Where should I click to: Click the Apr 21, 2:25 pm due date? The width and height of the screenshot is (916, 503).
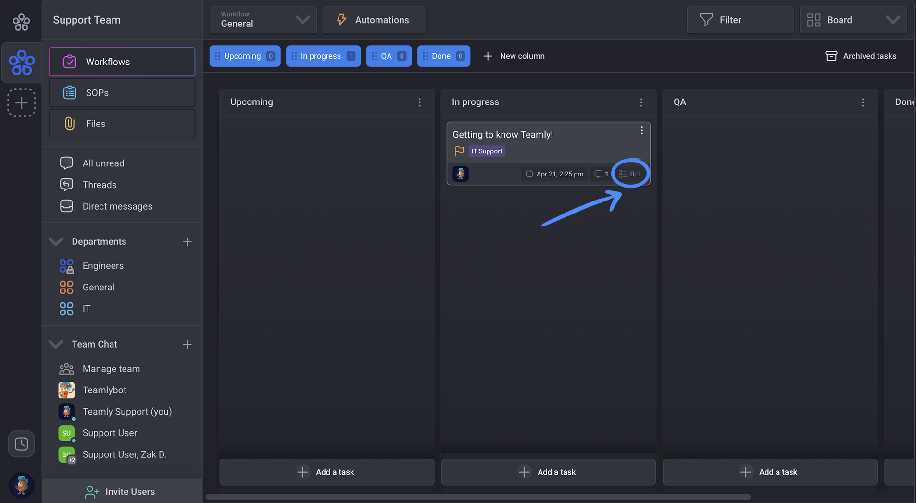tap(554, 174)
